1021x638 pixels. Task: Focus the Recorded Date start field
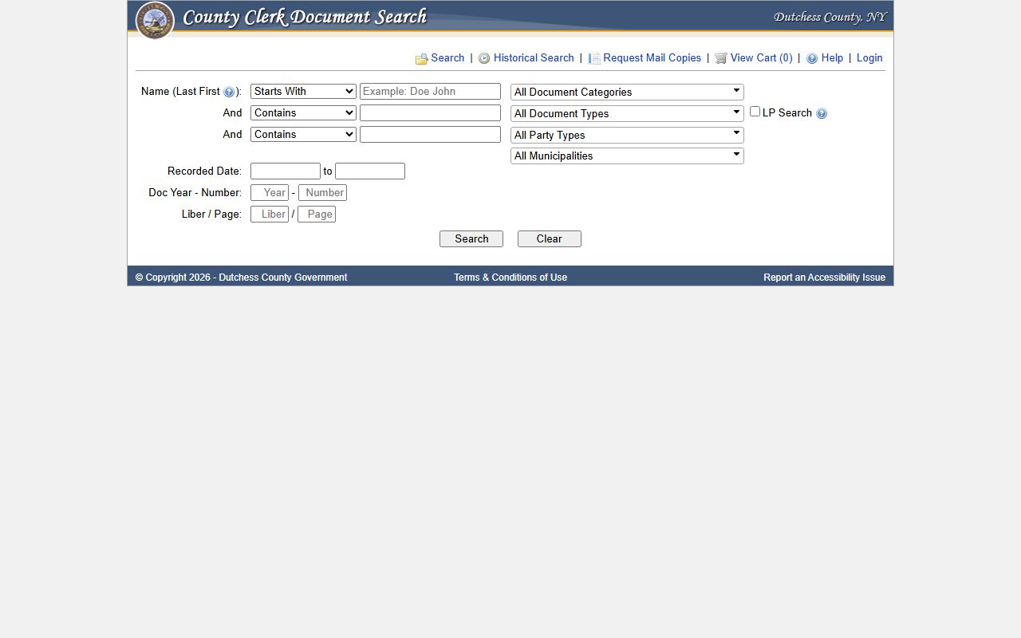(286, 171)
